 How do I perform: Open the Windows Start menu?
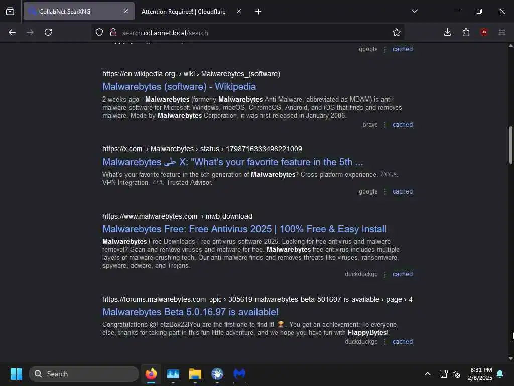tap(16, 374)
